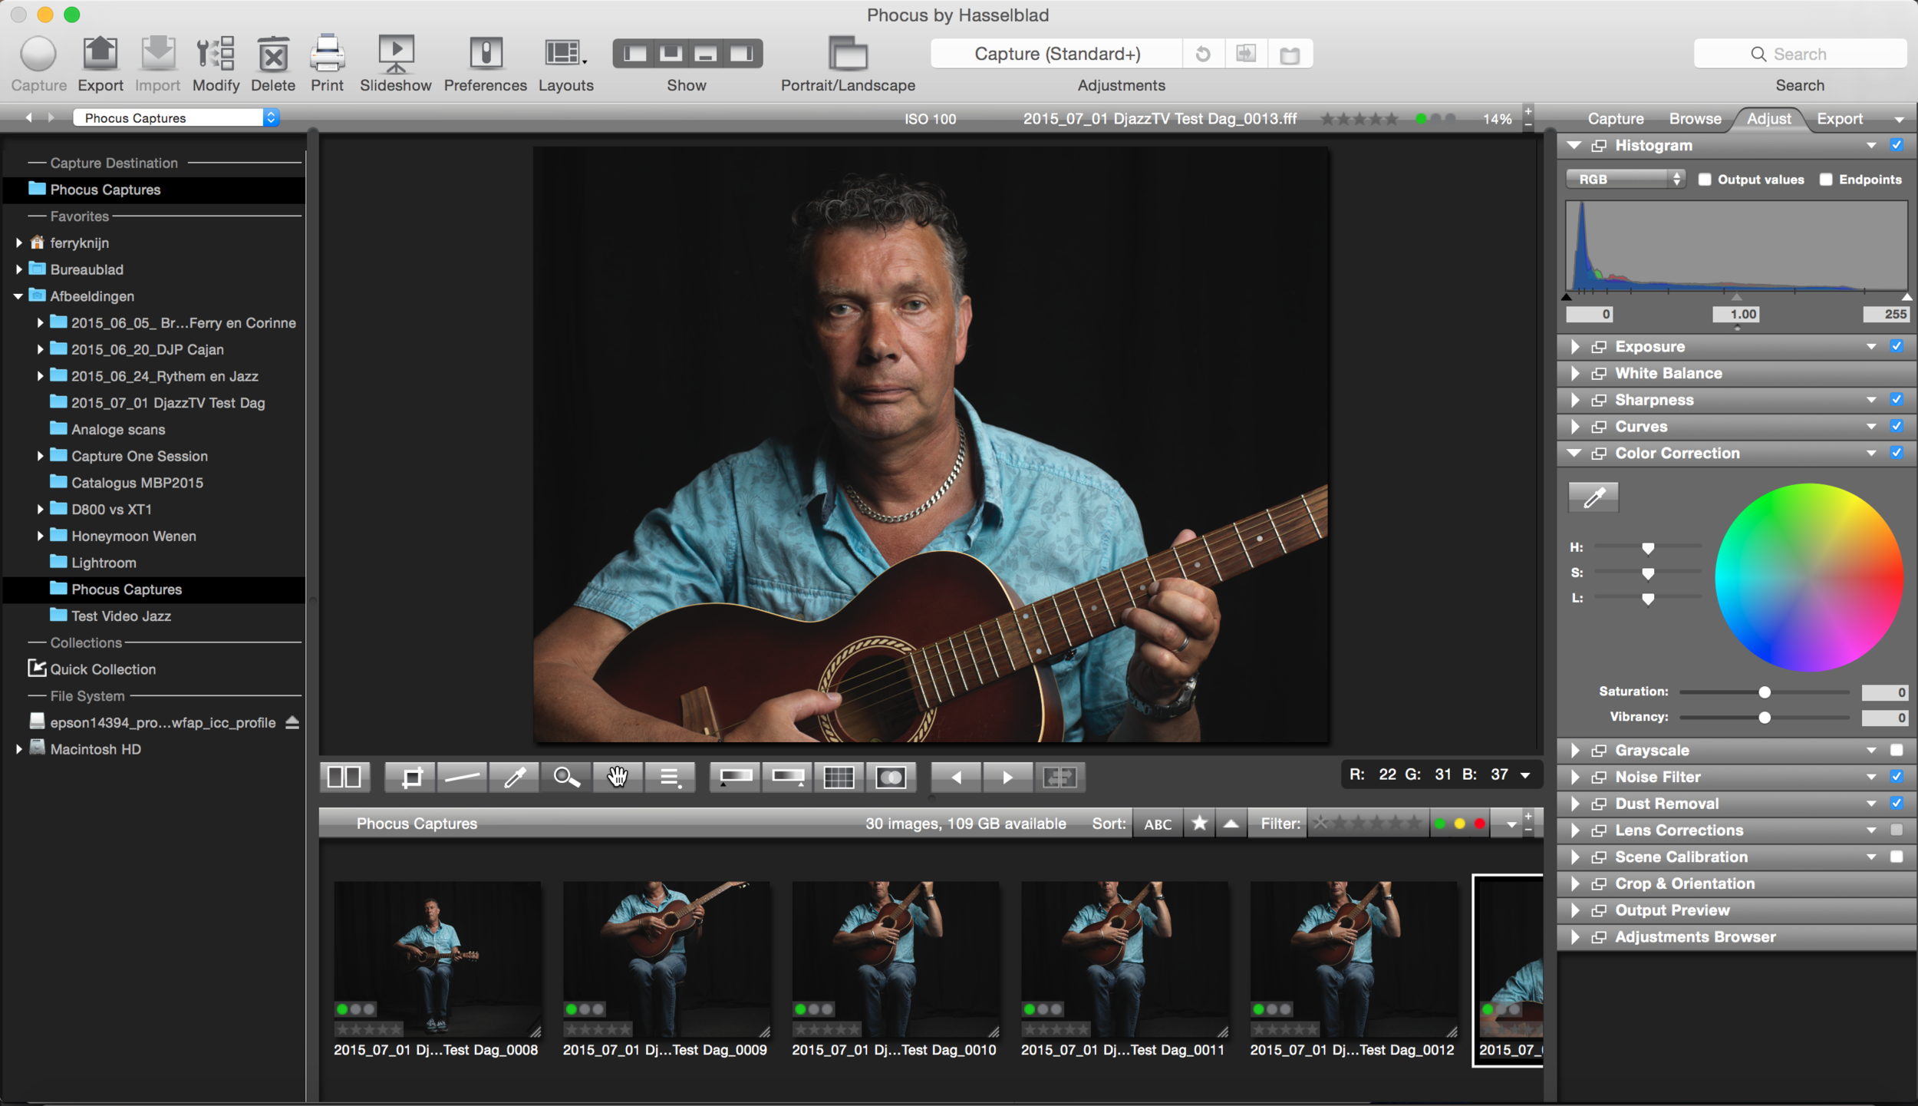Collapse the Color Correction panel
The width and height of the screenshot is (1918, 1106).
1574,453
